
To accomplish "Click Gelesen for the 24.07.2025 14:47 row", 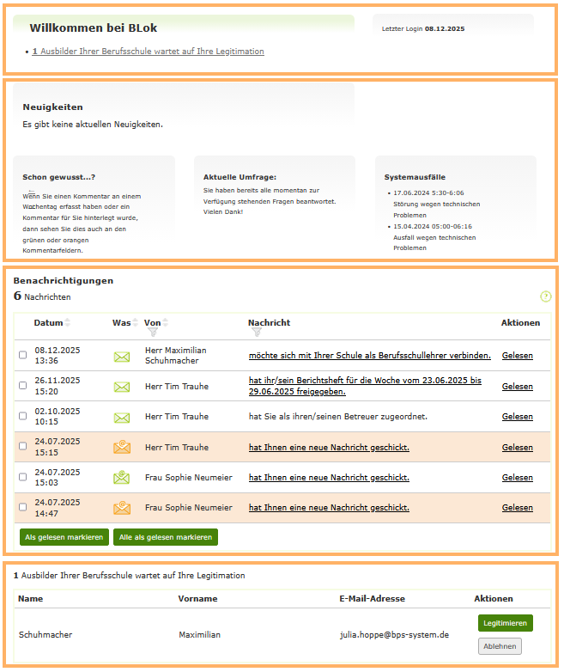I will pyautogui.click(x=518, y=507).
